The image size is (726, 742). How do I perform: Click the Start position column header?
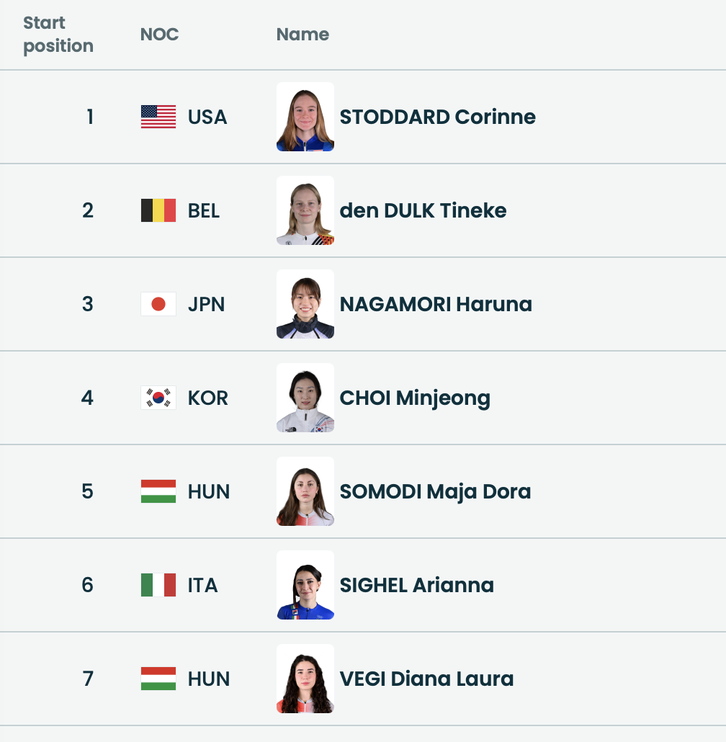coord(58,35)
